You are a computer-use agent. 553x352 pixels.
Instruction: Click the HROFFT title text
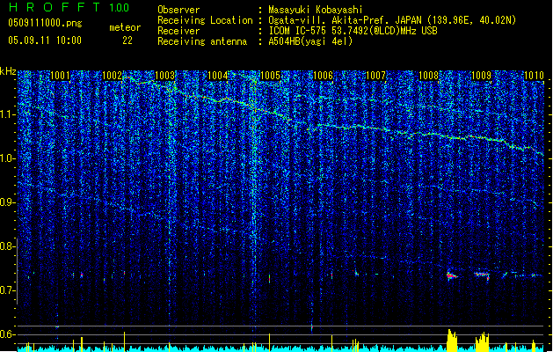(55, 7)
